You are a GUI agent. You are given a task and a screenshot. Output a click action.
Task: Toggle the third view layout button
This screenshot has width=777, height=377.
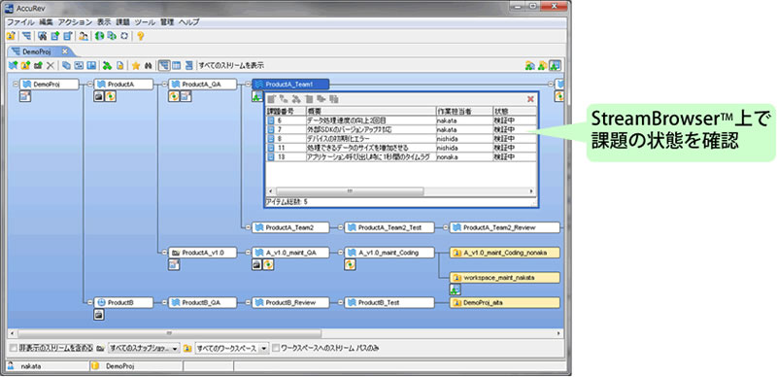click(188, 65)
